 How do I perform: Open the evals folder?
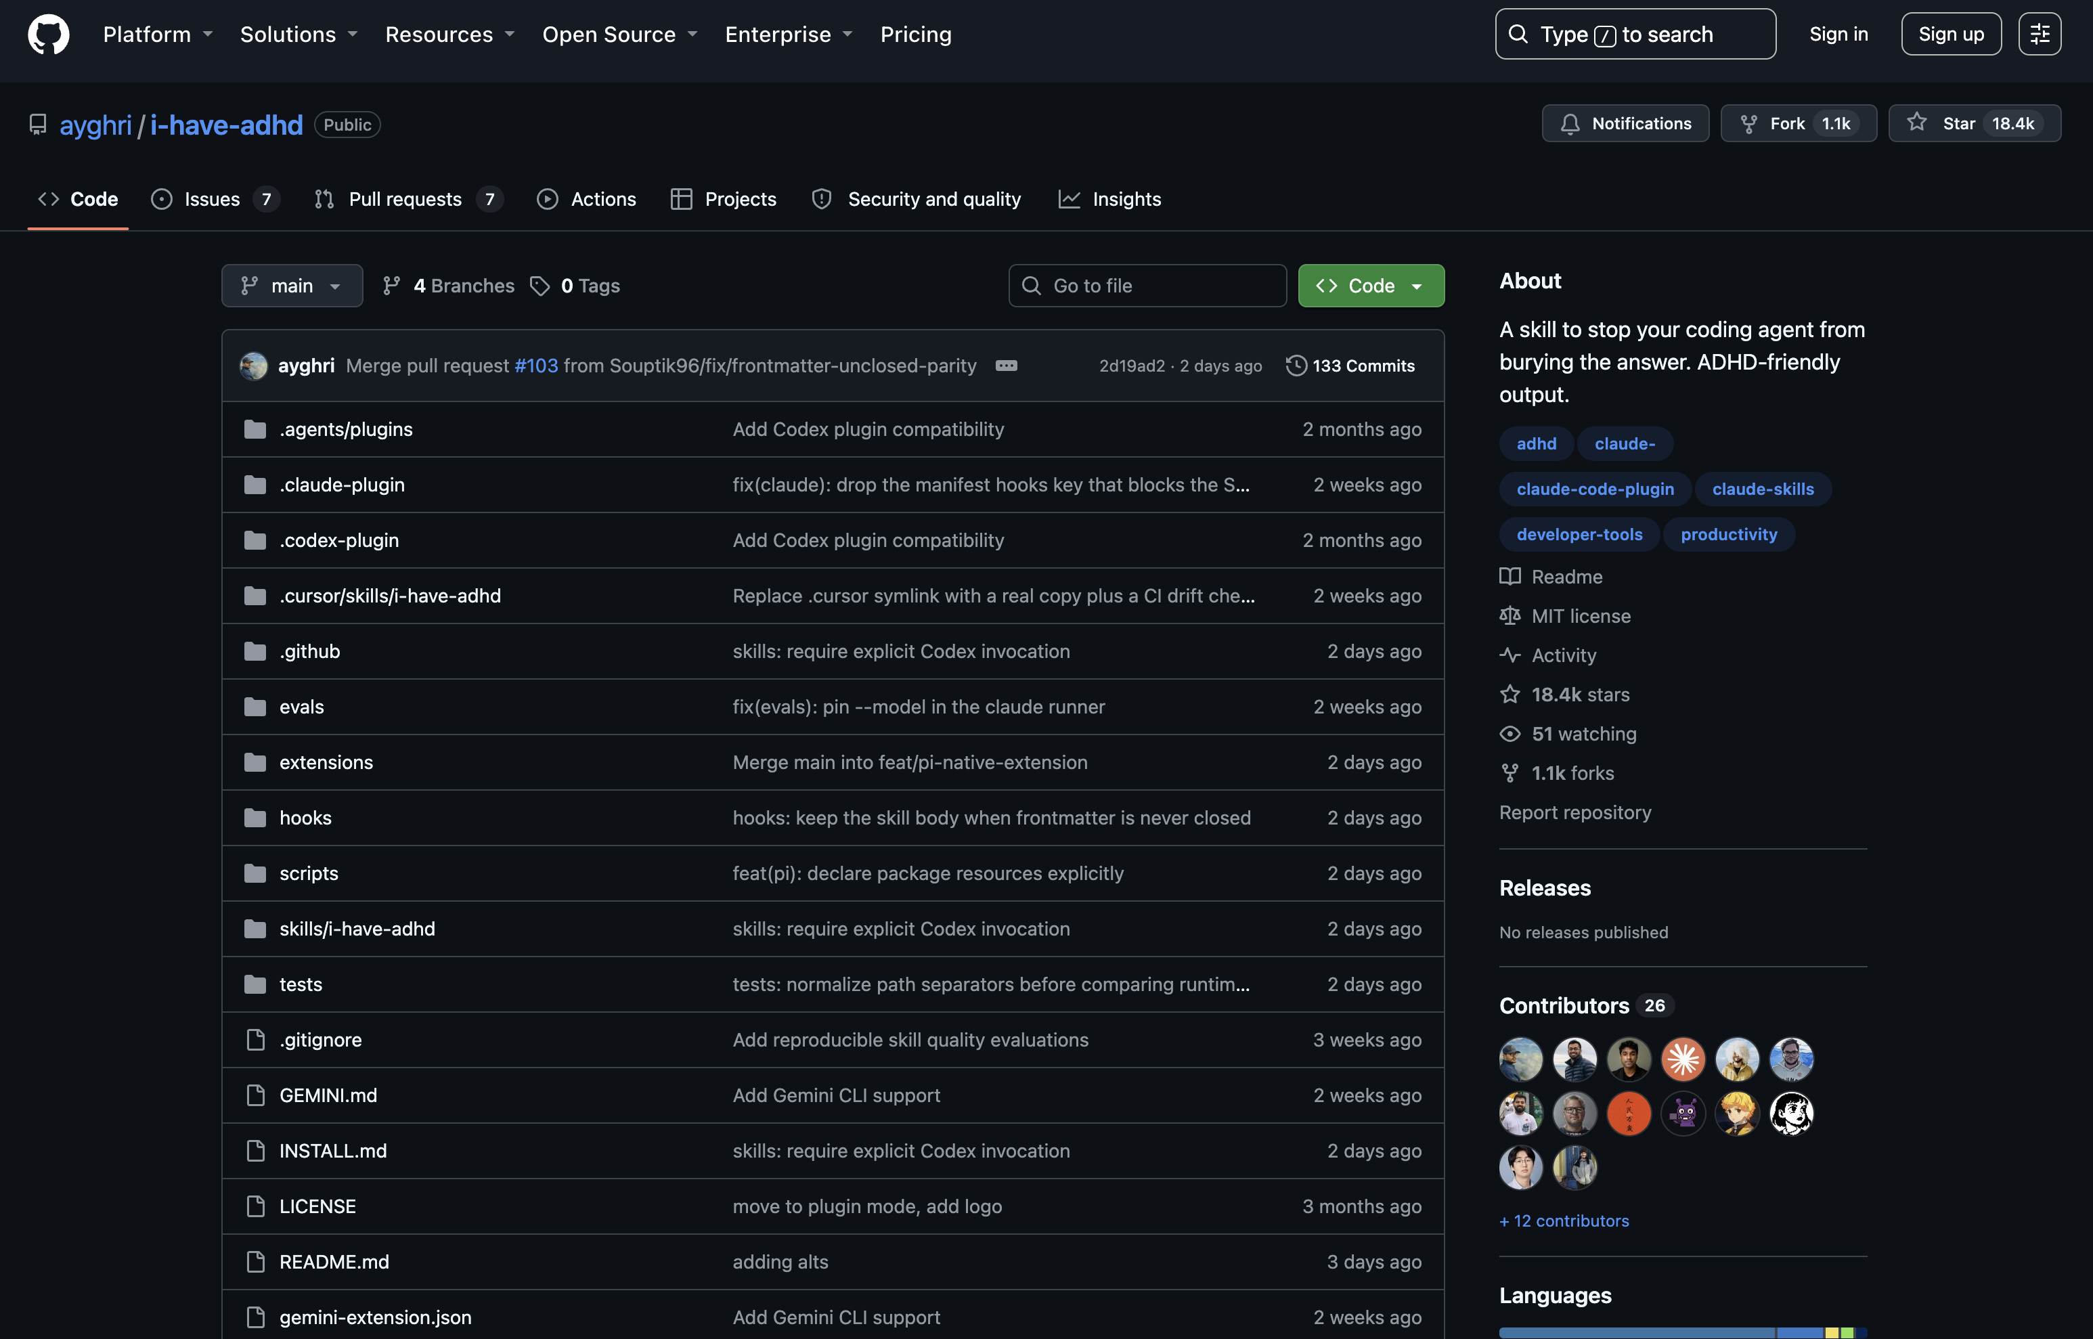(302, 707)
